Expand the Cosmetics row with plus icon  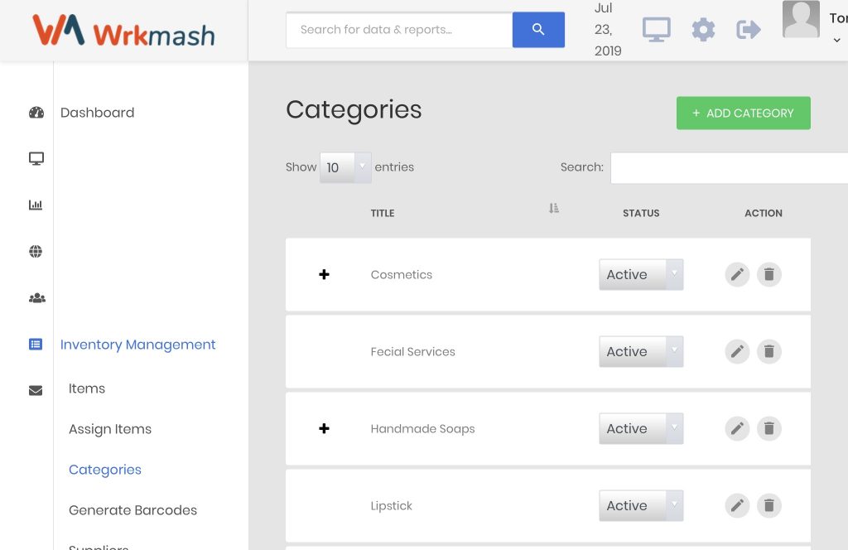pos(324,275)
